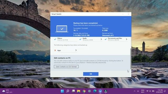
Task: Click the focus assist moon icon
Action: (165, 91)
